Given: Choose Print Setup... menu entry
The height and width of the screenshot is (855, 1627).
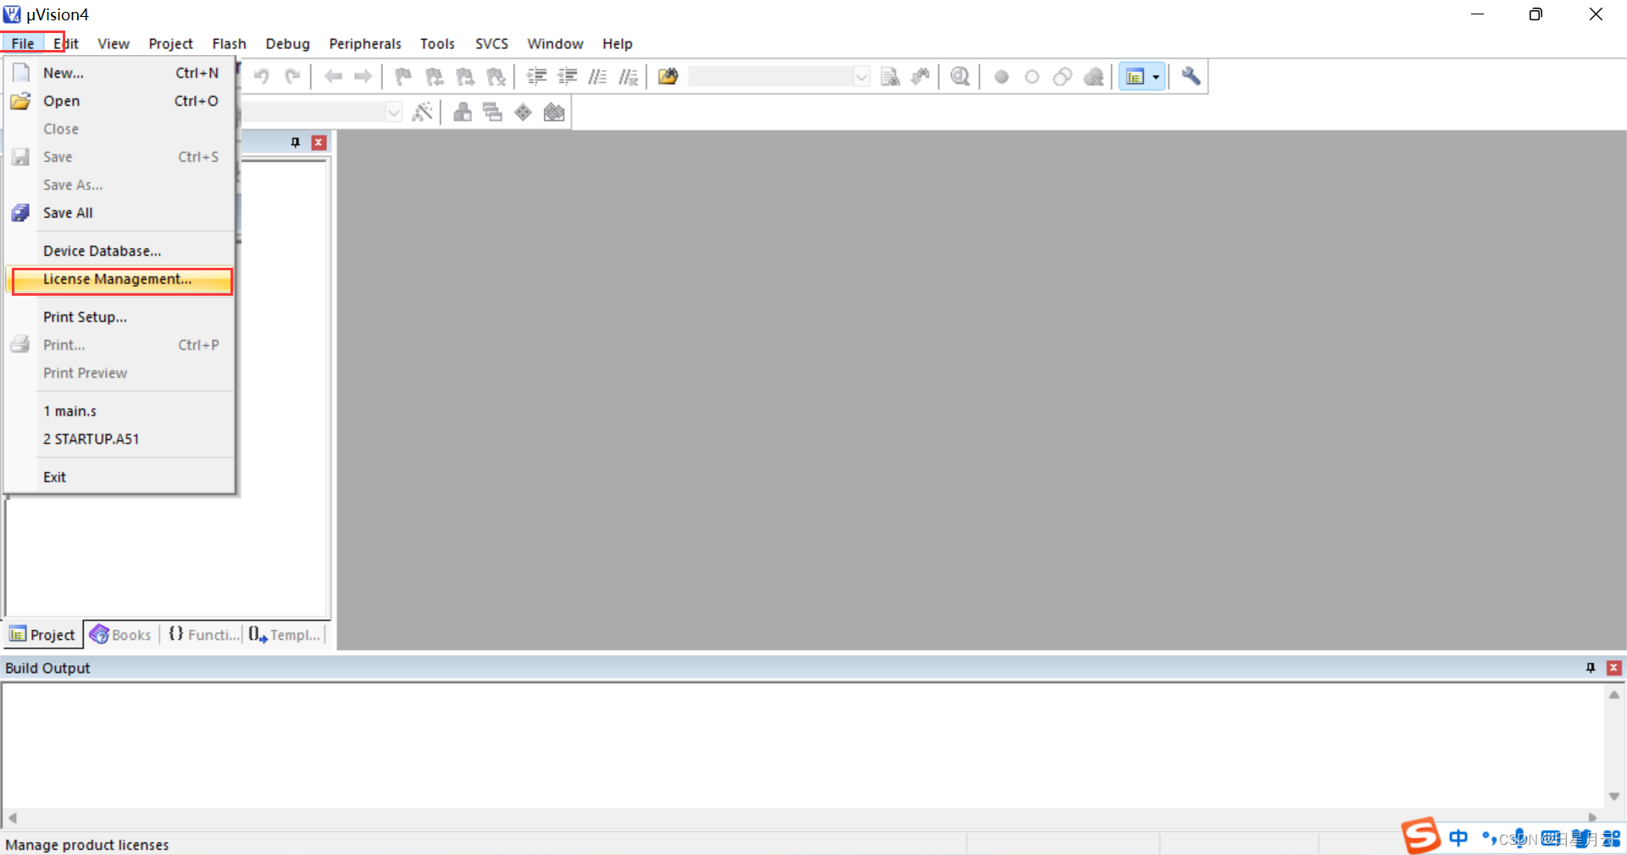Looking at the screenshot, I should (x=119, y=317).
